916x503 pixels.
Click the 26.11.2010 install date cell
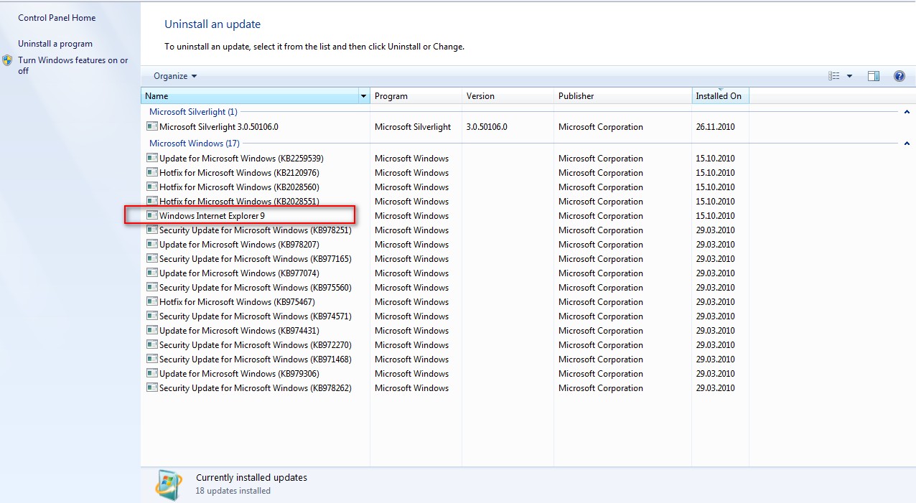pos(715,127)
